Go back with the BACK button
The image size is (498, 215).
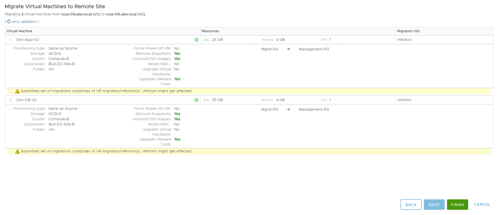tap(411, 205)
